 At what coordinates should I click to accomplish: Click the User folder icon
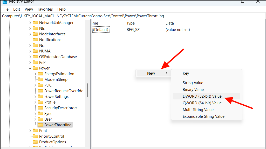(x=40, y=119)
